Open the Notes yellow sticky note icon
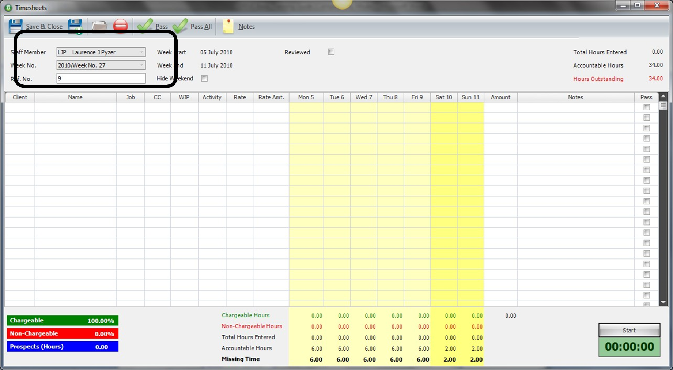The width and height of the screenshot is (673, 370). (x=228, y=26)
